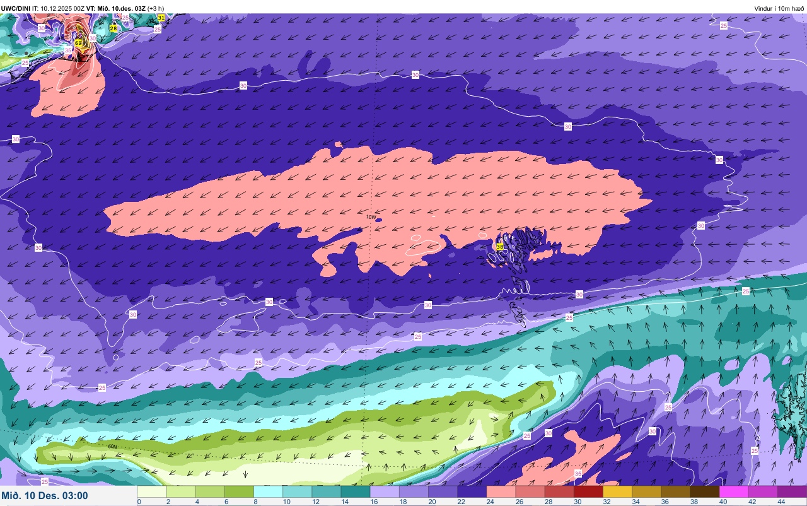This screenshot has width=807, height=506.
Task: Pick the deep indigo 22–24 legend swatch
Action: (x=472, y=491)
